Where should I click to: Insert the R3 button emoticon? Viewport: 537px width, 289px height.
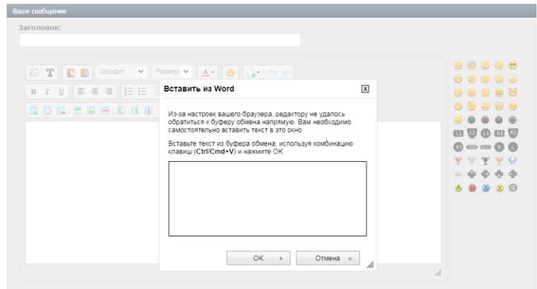coord(458,147)
